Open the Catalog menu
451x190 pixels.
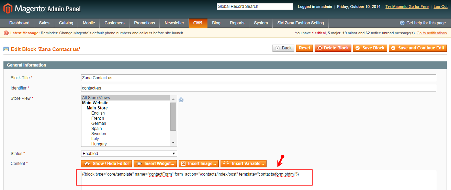pos(66,23)
